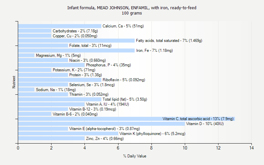Click the Thiamin - 3% (0.052mg) label
This screenshot has width=264, height=165.
89,94
